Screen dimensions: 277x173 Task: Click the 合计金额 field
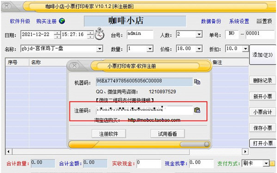click(x=95, y=164)
